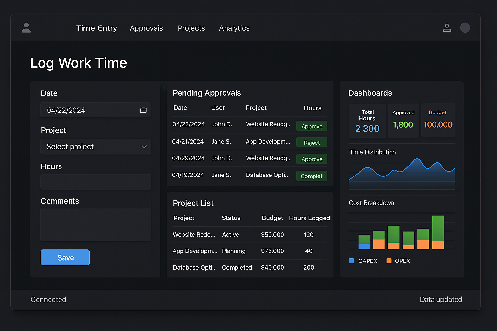Approve John D.'s 04/22/2024 entry
This screenshot has height=331, width=497.
(312, 126)
